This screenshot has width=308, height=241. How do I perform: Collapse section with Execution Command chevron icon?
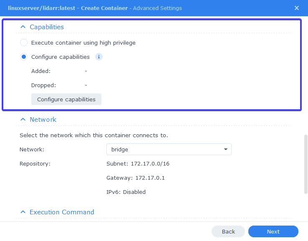pyautogui.click(x=23, y=212)
